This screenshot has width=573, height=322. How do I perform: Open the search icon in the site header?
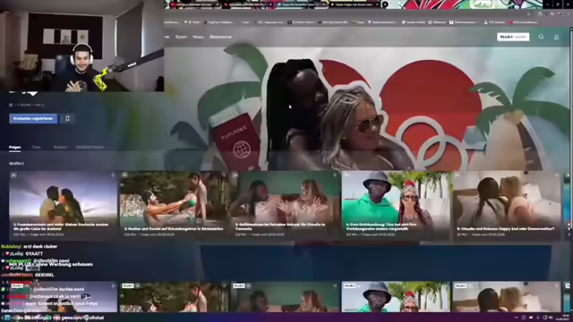click(x=541, y=37)
